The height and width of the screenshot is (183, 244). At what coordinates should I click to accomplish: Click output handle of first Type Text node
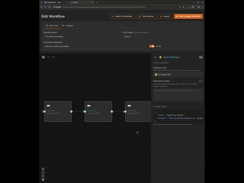[x=71, y=112]
